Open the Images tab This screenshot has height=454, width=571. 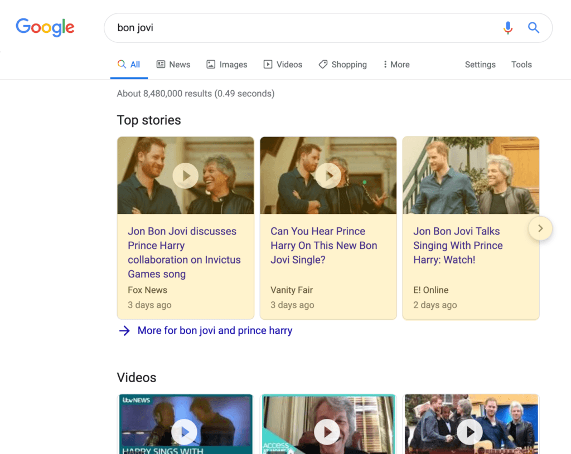[227, 65]
